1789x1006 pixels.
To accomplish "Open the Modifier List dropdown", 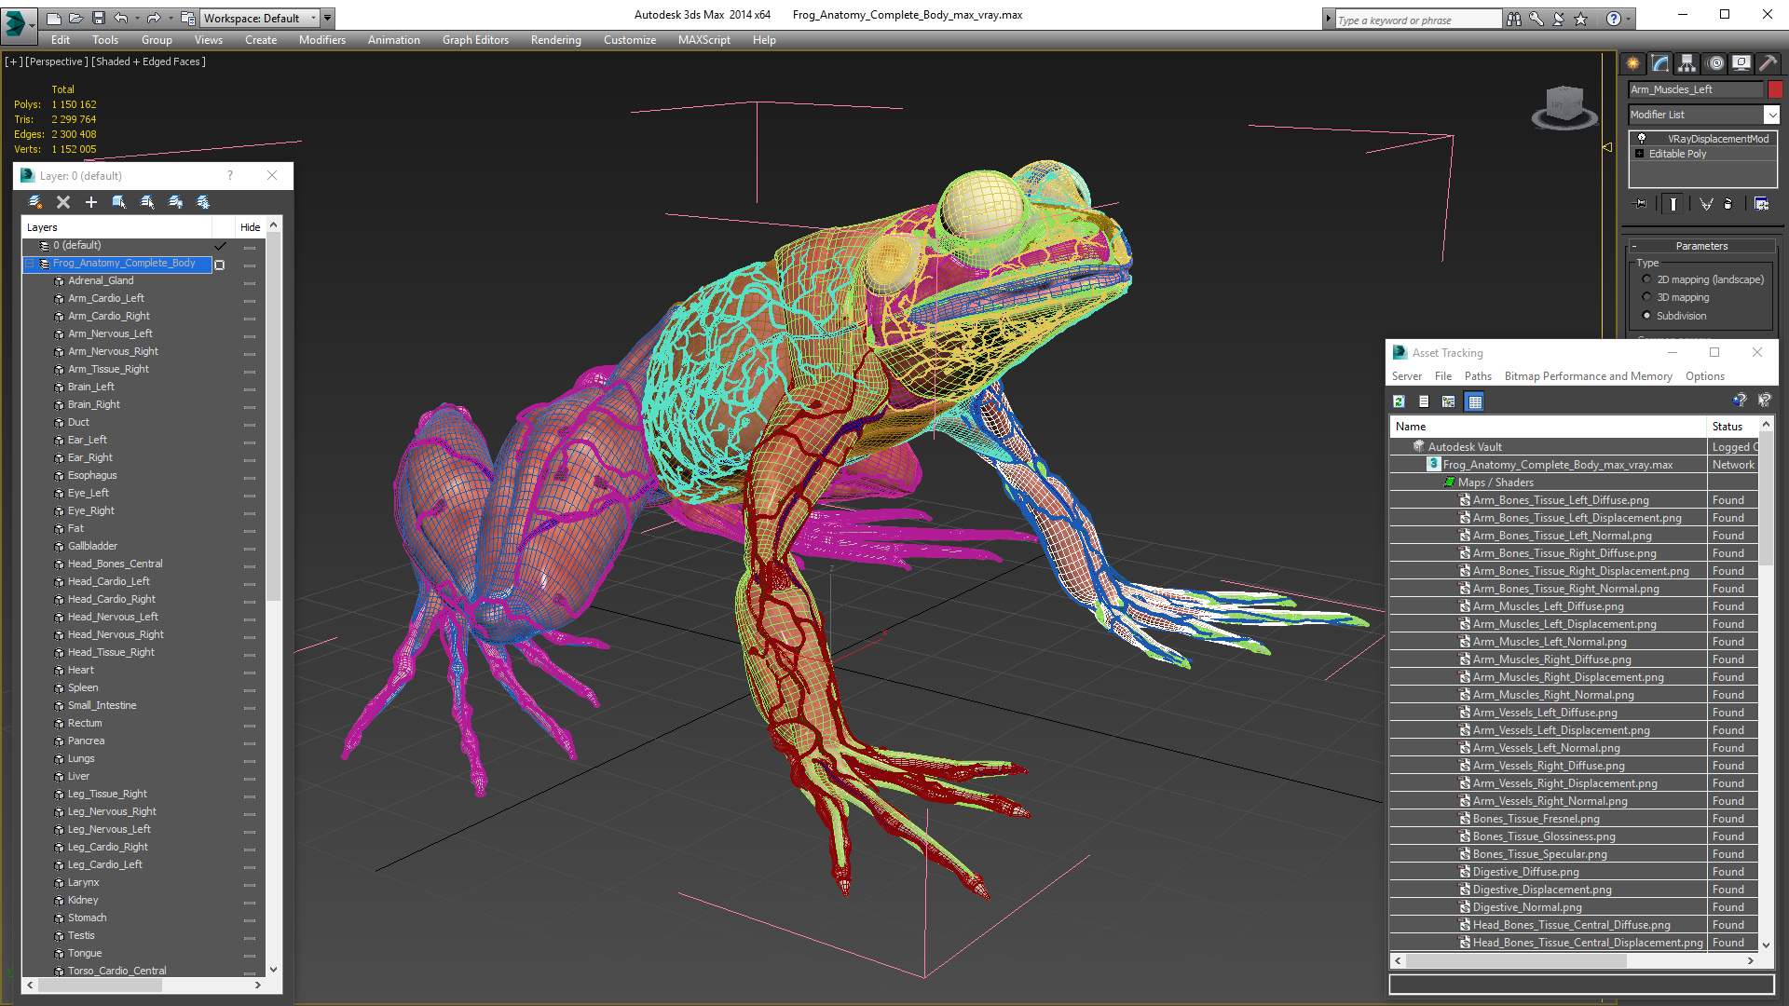I will click(1771, 115).
